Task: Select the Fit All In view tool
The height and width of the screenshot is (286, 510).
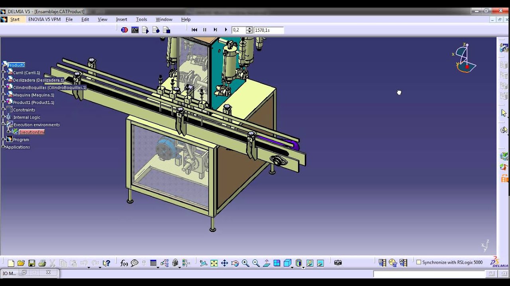Action: 214,263
